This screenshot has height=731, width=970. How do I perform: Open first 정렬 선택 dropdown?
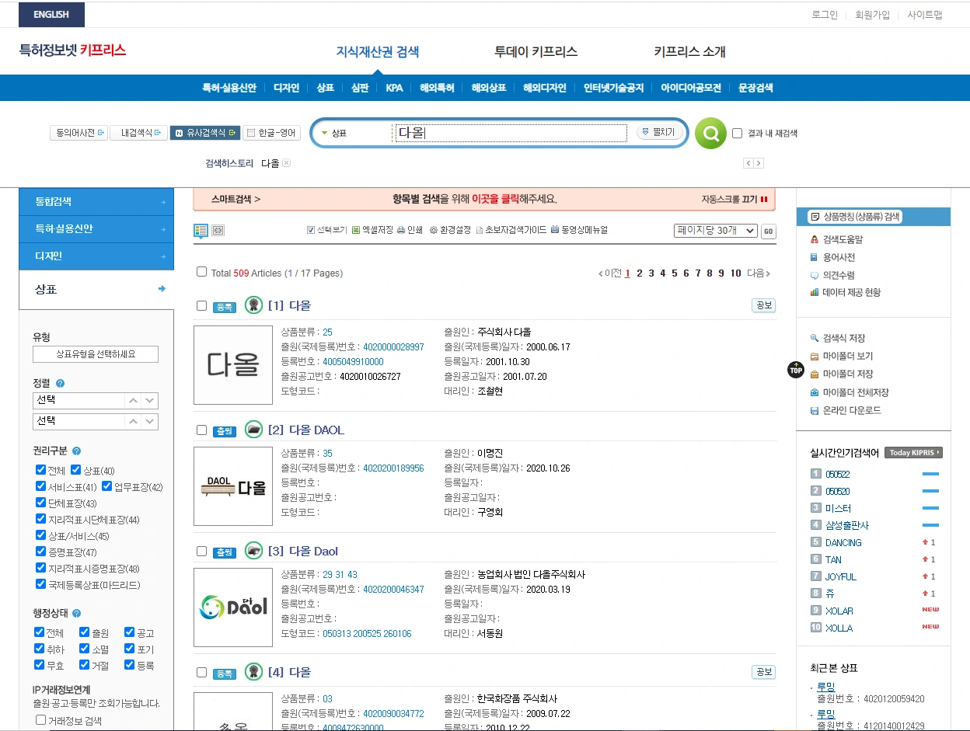pyautogui.click(x=96, y=401)
